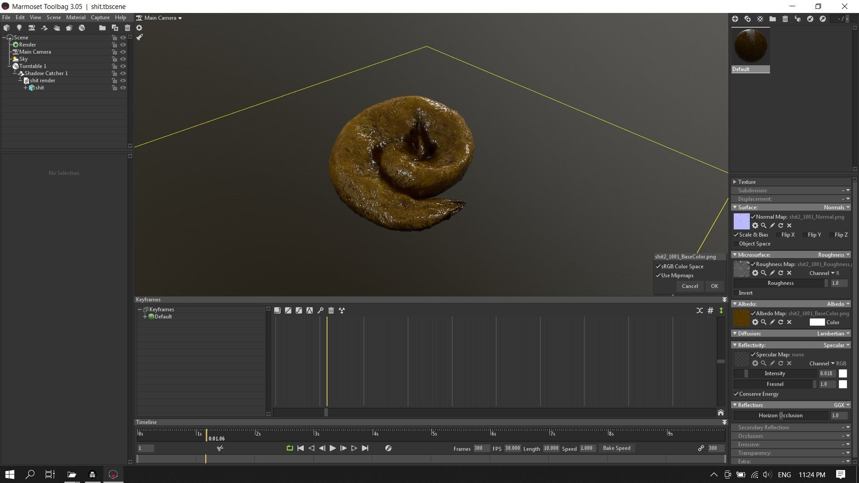The height and width of the screenshot is (483, 859).
Task: Delete selected keyframe with trash icon
Action: point(331,310)
